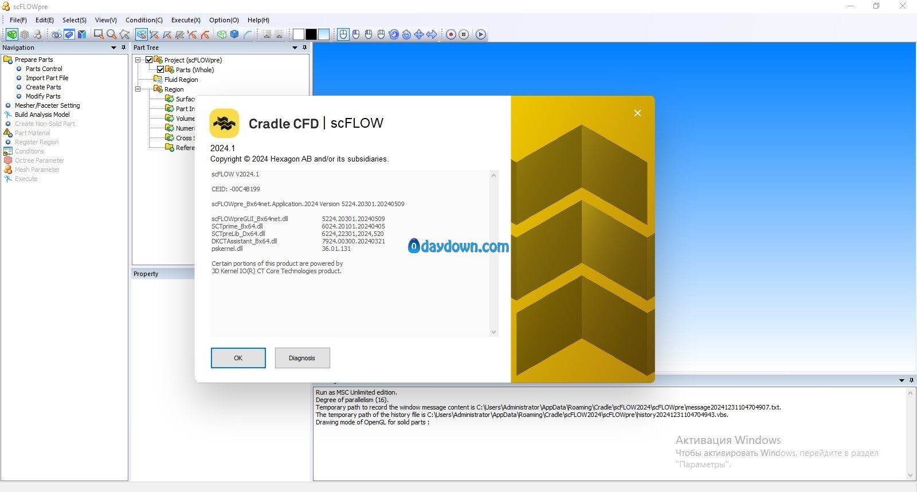This screenshot has width=917, height=492.
Task: Open the Part Tree panel dropdown arrow
Action: pyautogui.click(x=295, y=48)
